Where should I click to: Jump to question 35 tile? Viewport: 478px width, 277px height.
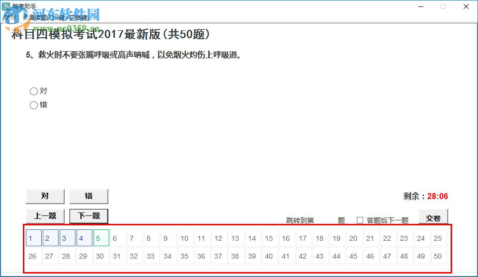coord(186,256)
